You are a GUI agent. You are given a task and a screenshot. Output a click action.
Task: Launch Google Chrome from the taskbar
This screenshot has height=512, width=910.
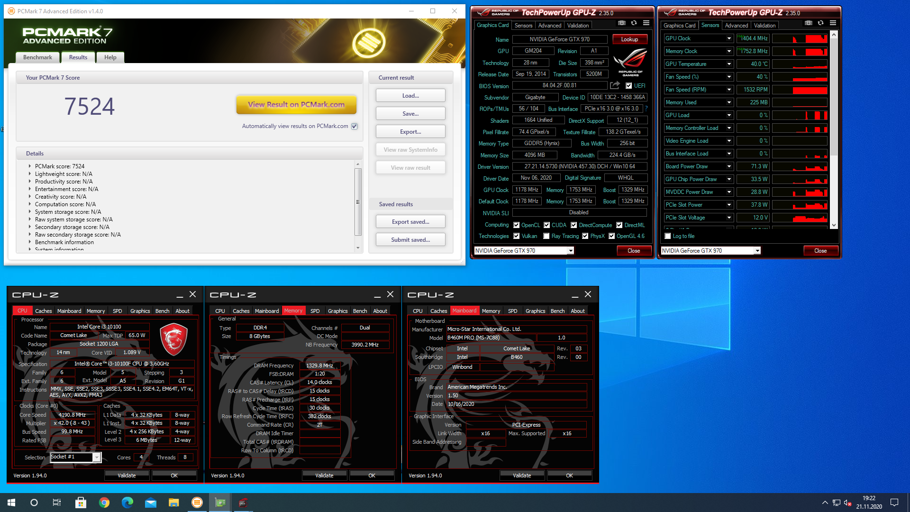click(104, 503)
